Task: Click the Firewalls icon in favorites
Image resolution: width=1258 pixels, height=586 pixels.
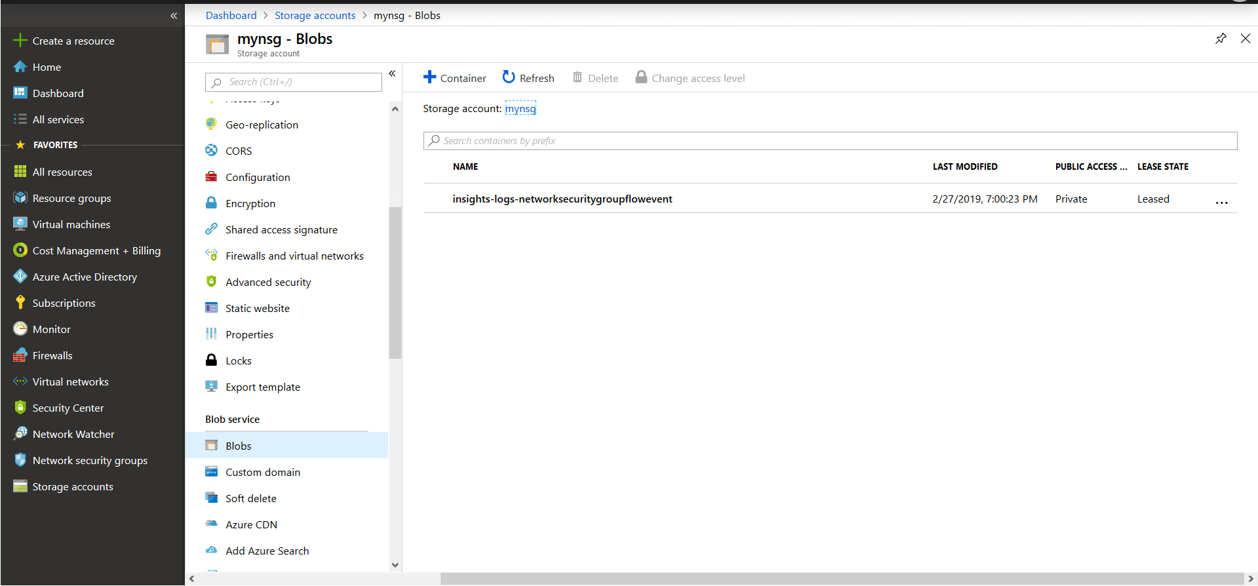Action: point(20,355)
